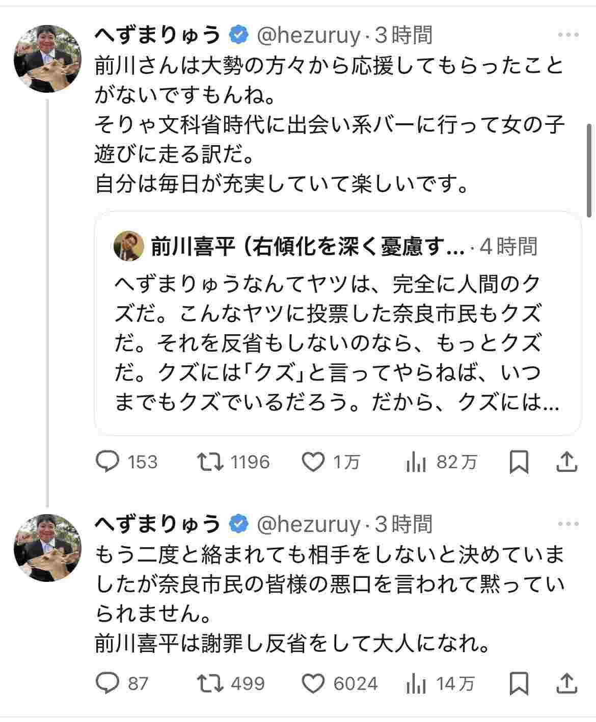This screenshot has width=596, height=722.
Task: Like the first tweet with 1万 likes
Action: tap(313, 462)
